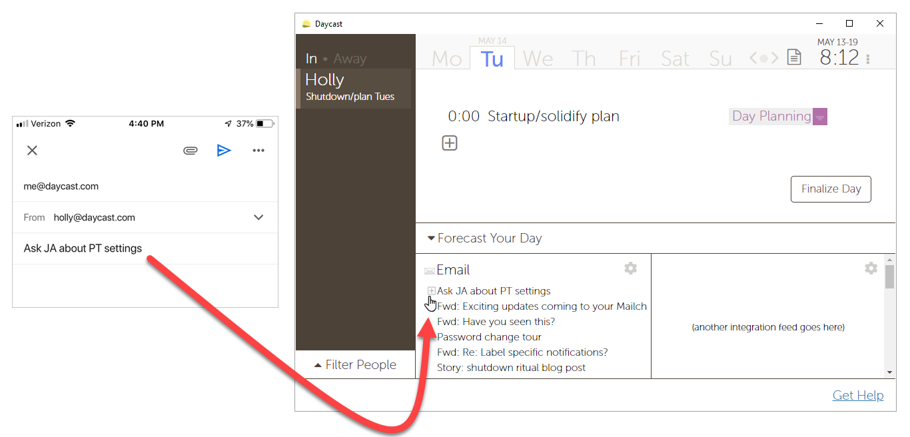Open the Fri day tab
Image resolution: width=910 pixels, height=437 pixels.
click(630, 59)
